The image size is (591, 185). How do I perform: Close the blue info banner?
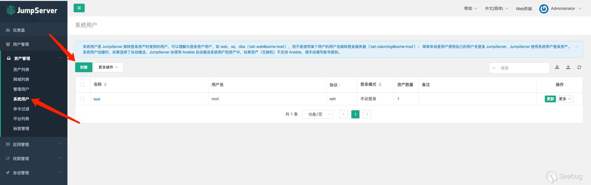[577, 47]
